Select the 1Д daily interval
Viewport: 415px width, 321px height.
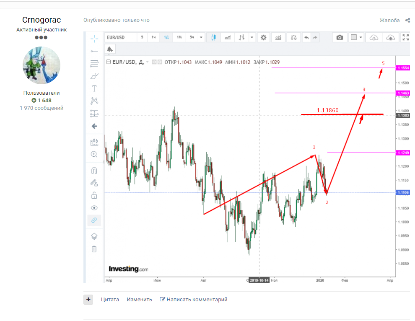click(x=166, y=37)
